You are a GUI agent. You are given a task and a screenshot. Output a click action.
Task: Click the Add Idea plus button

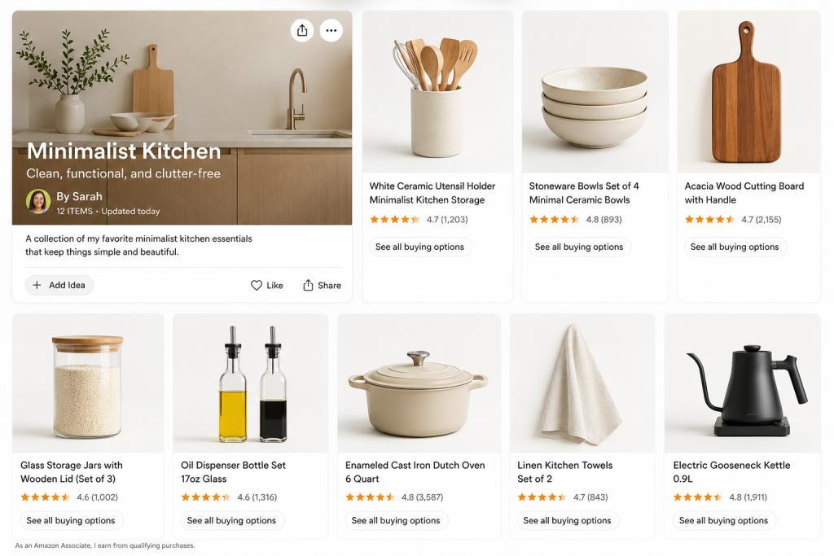coord(59,285)
